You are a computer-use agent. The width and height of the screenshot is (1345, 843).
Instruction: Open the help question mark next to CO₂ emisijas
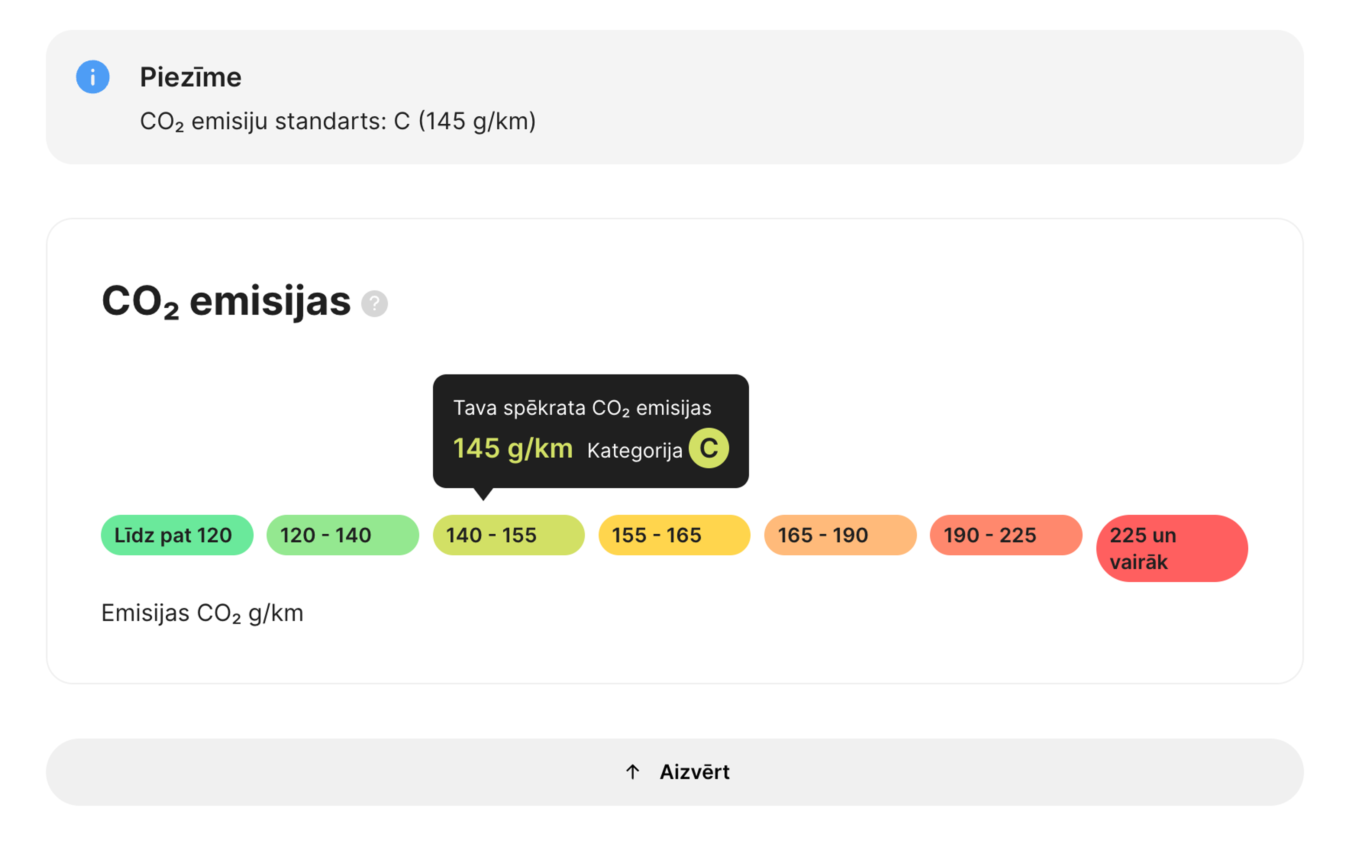point(374,304)
